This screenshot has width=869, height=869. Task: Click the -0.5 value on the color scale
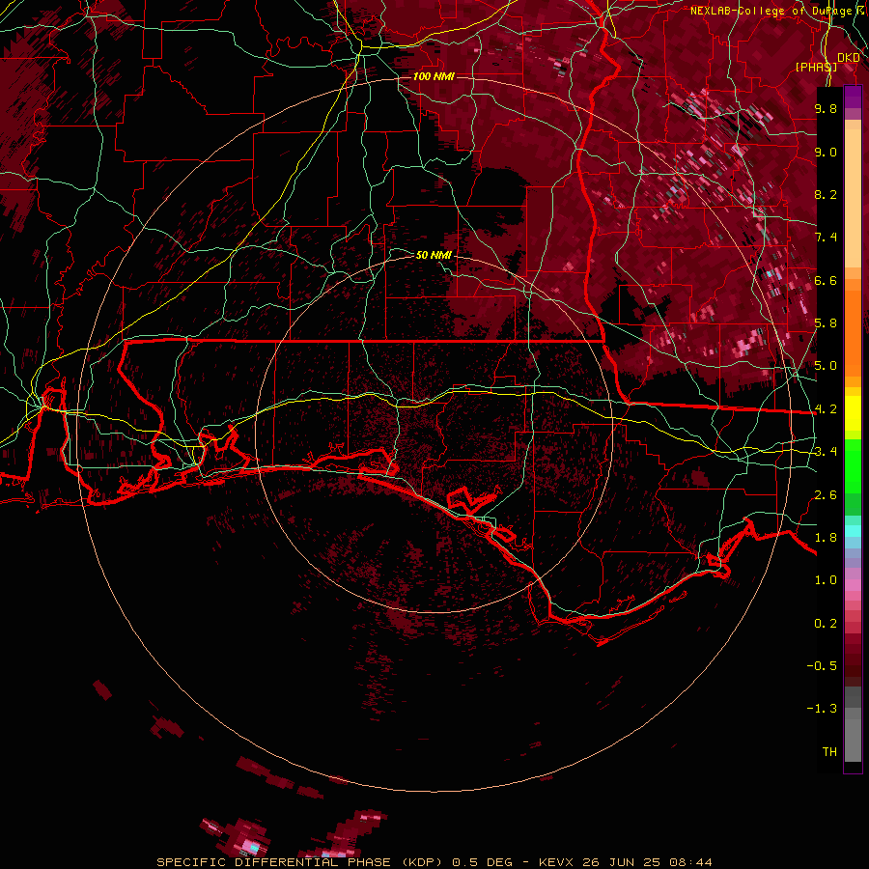pyautogui.click(x=822, y=666)
